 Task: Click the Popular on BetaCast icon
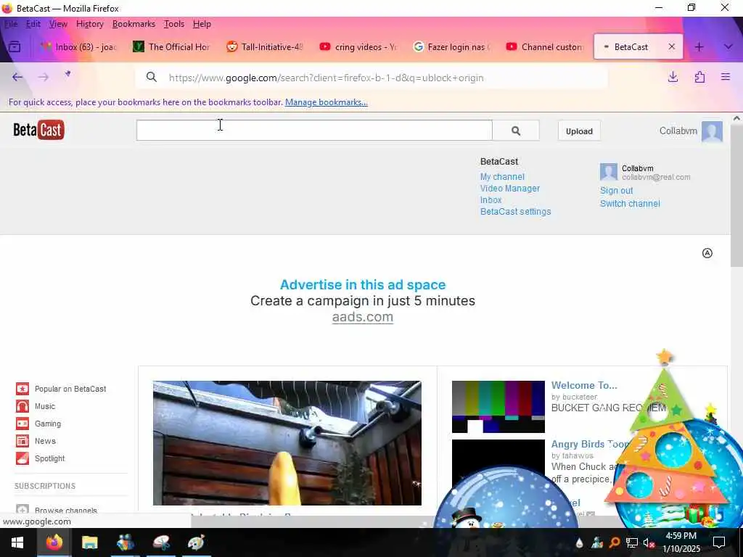tap(22, 389)
